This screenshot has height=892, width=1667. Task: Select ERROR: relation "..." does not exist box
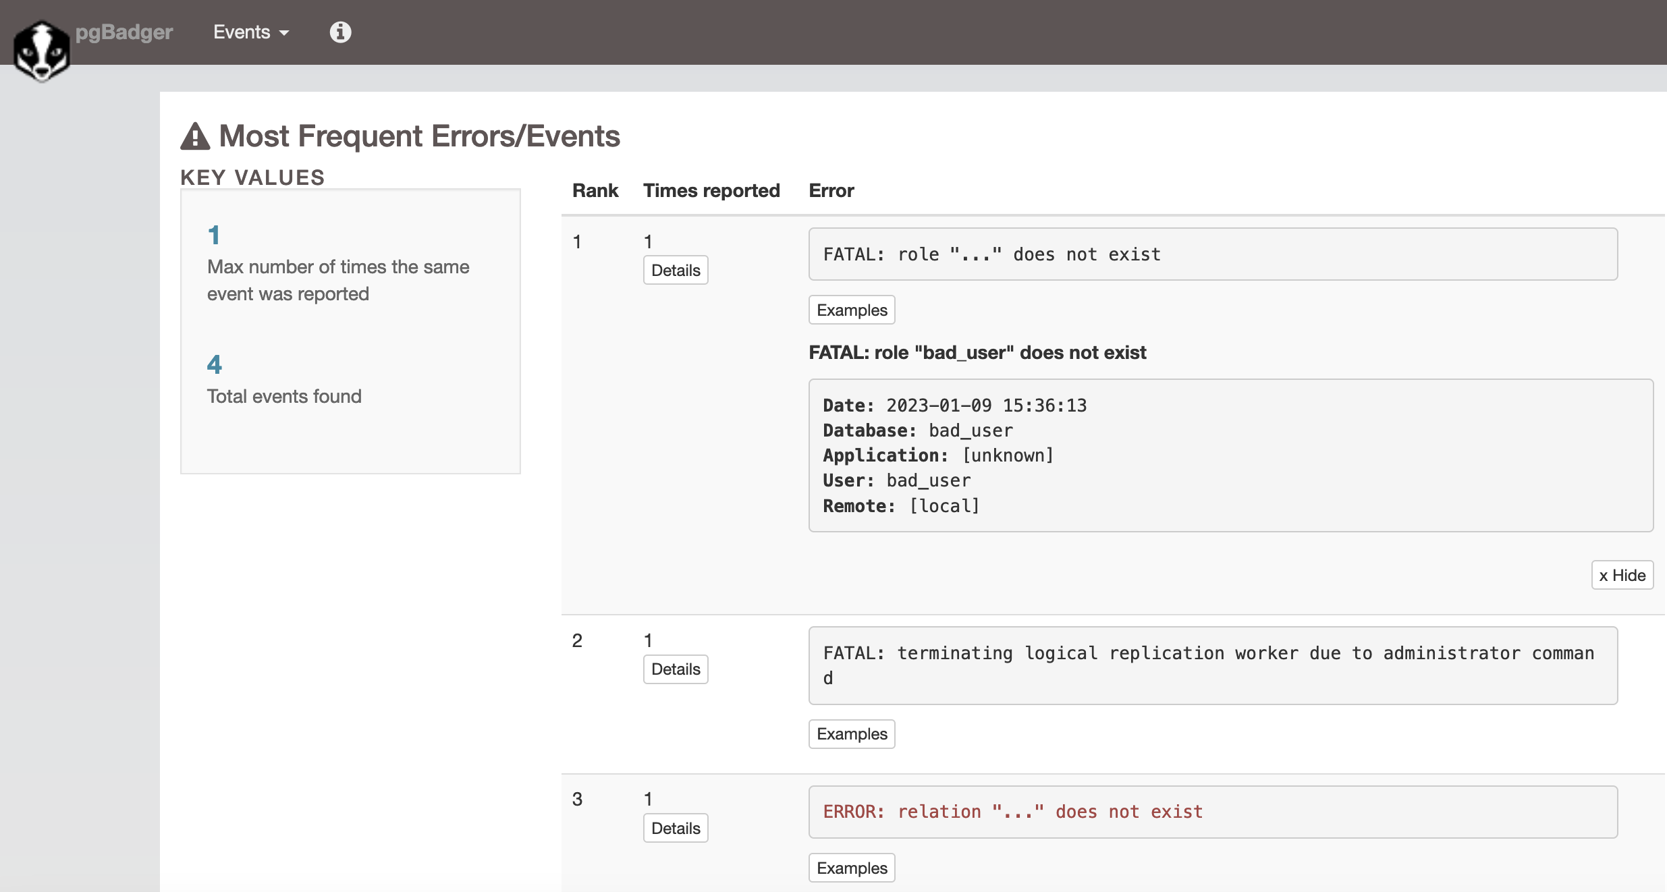[x=1213, y=812]
